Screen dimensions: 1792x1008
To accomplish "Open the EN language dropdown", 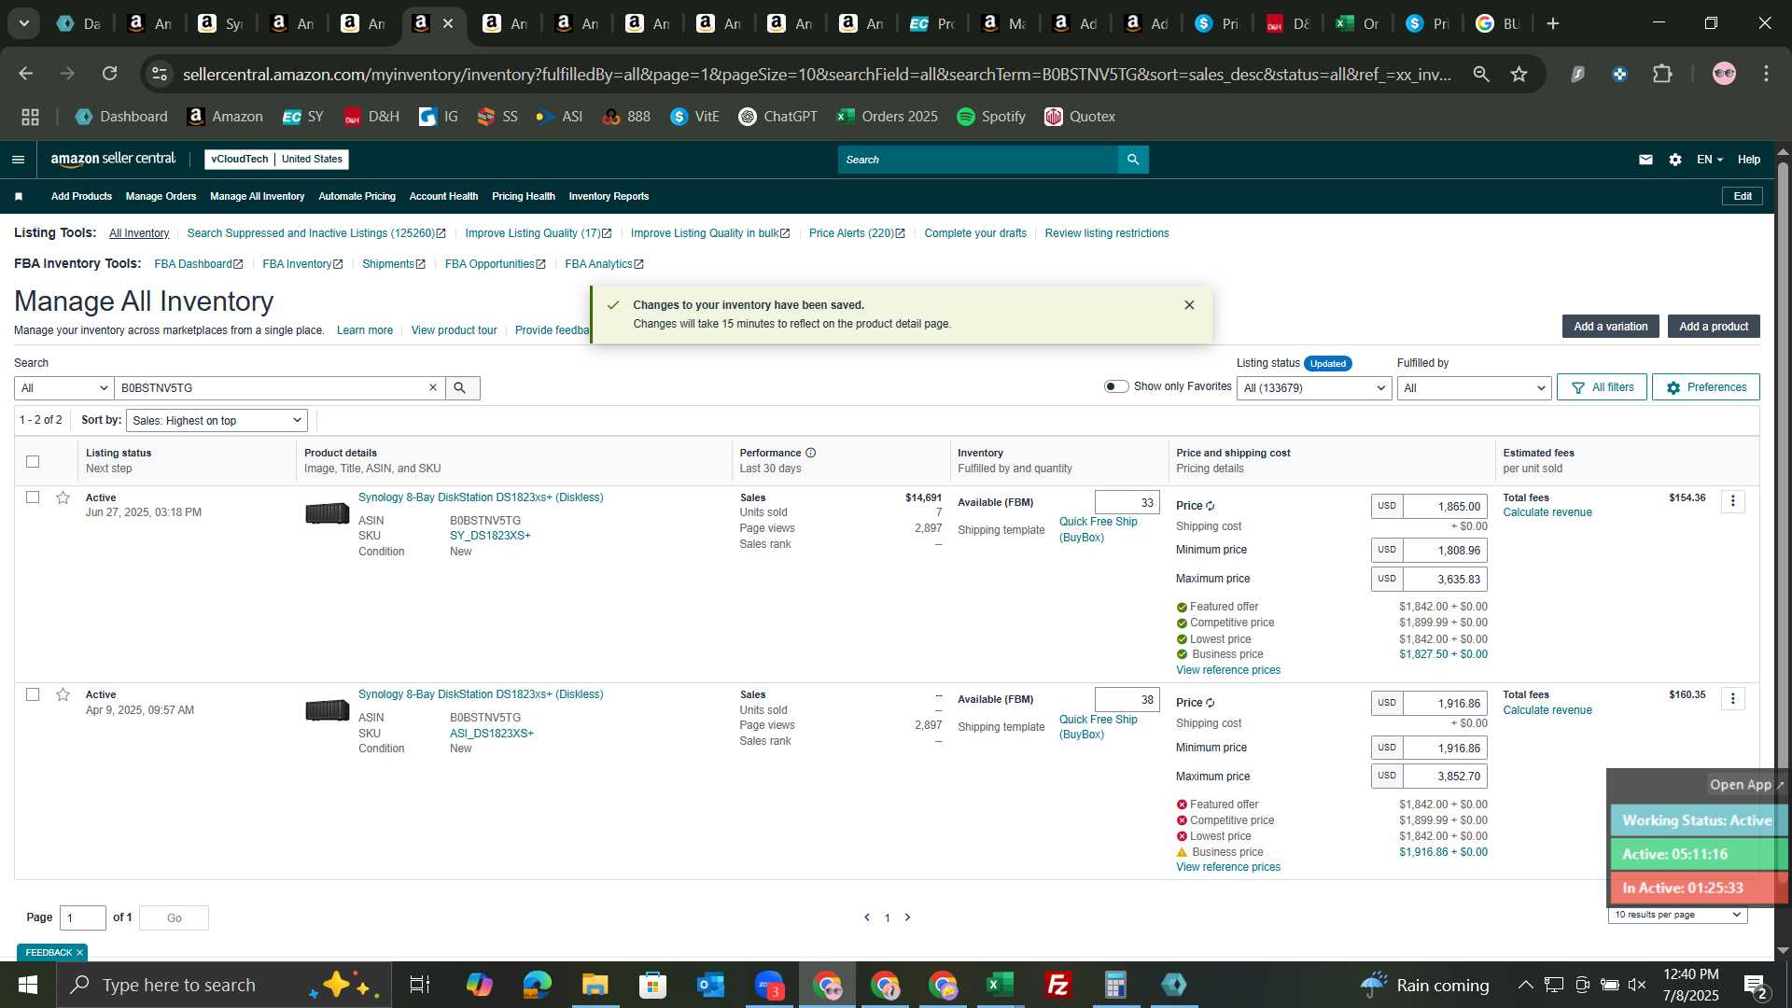I will point(1709,160).
